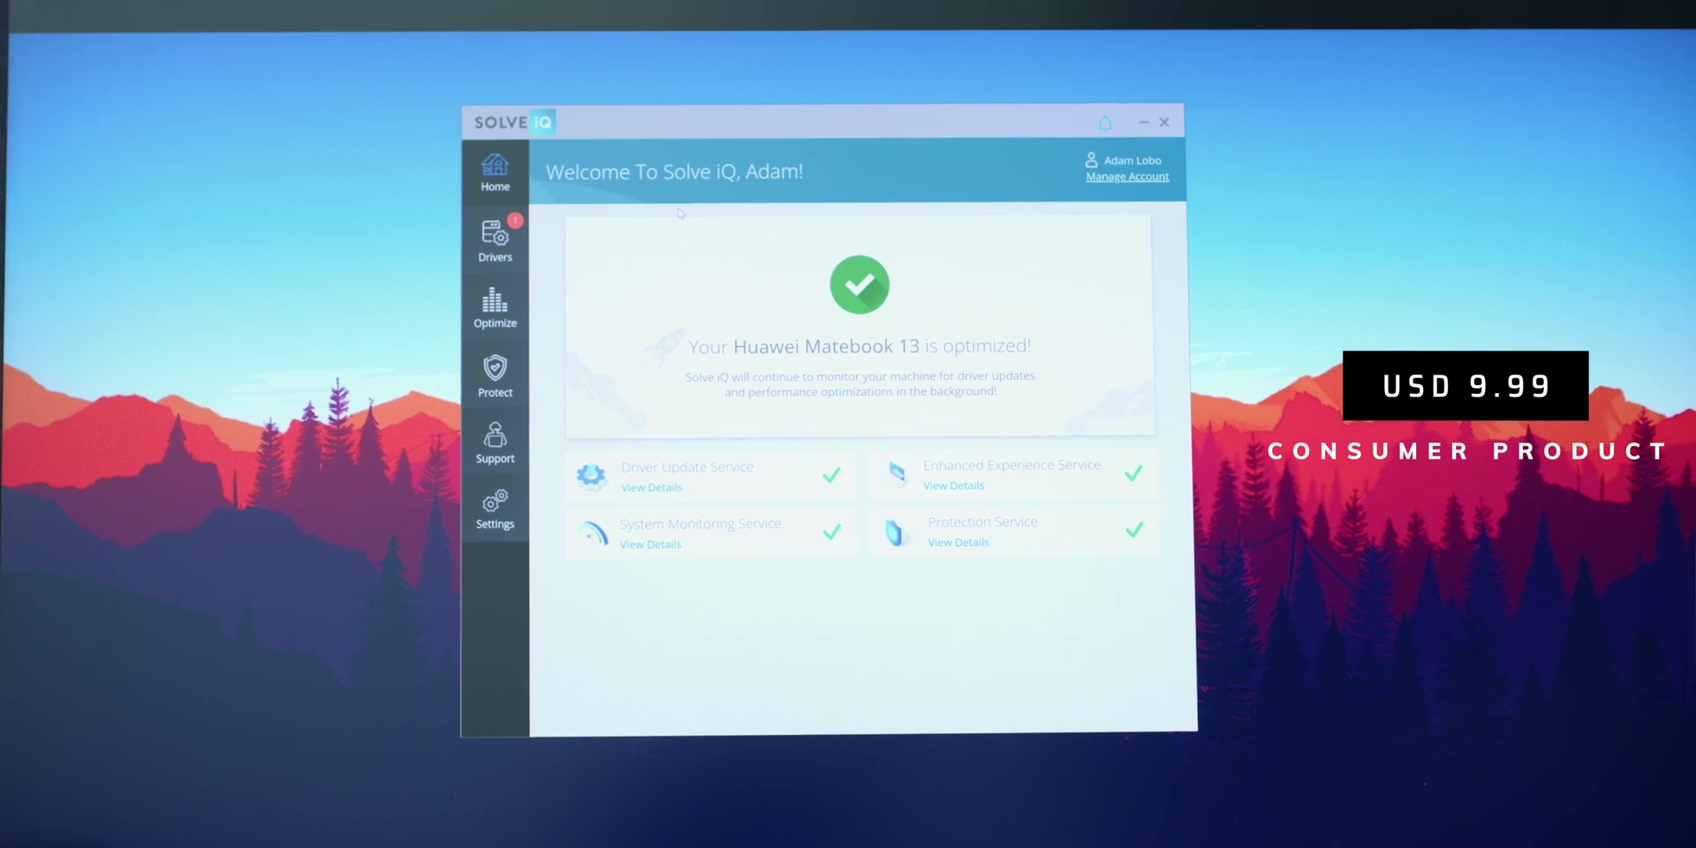
Task: Open the Drivers section in the sidebar
Action: pyautogui.click(x=495, y=240)
